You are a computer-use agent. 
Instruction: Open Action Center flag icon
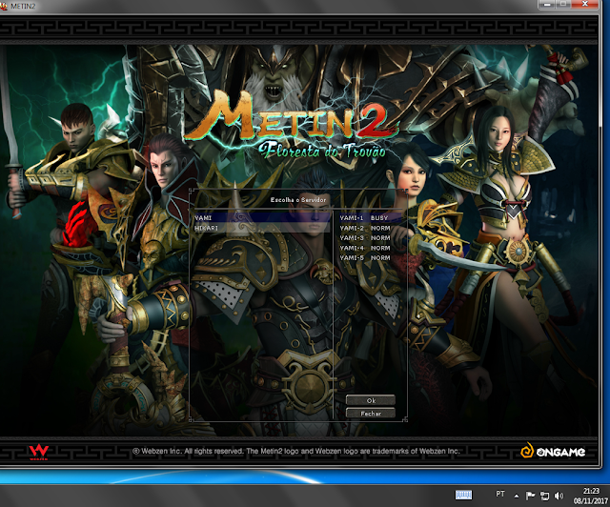coord(530,496)
